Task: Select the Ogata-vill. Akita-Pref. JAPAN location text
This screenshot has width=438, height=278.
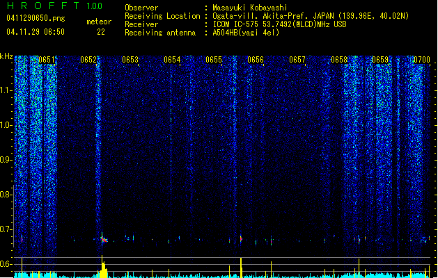Action: [x=311, y=16]
